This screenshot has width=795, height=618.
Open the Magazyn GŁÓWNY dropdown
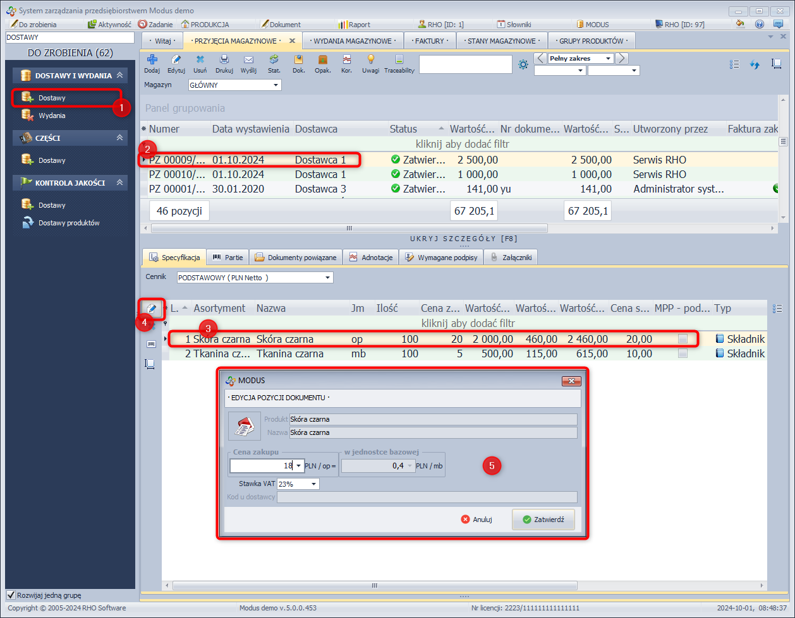276,85
